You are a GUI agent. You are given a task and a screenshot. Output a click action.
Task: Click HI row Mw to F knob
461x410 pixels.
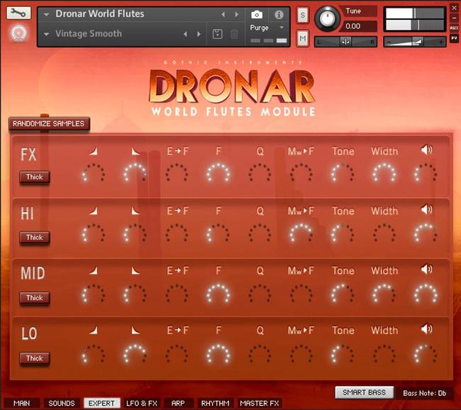pos(301,233)
